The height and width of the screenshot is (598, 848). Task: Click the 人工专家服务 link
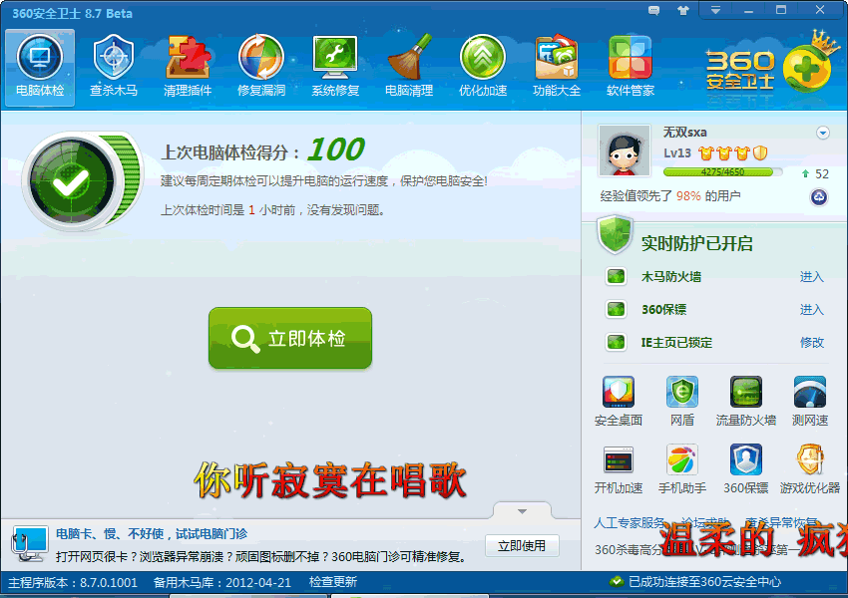click(630, 523)
